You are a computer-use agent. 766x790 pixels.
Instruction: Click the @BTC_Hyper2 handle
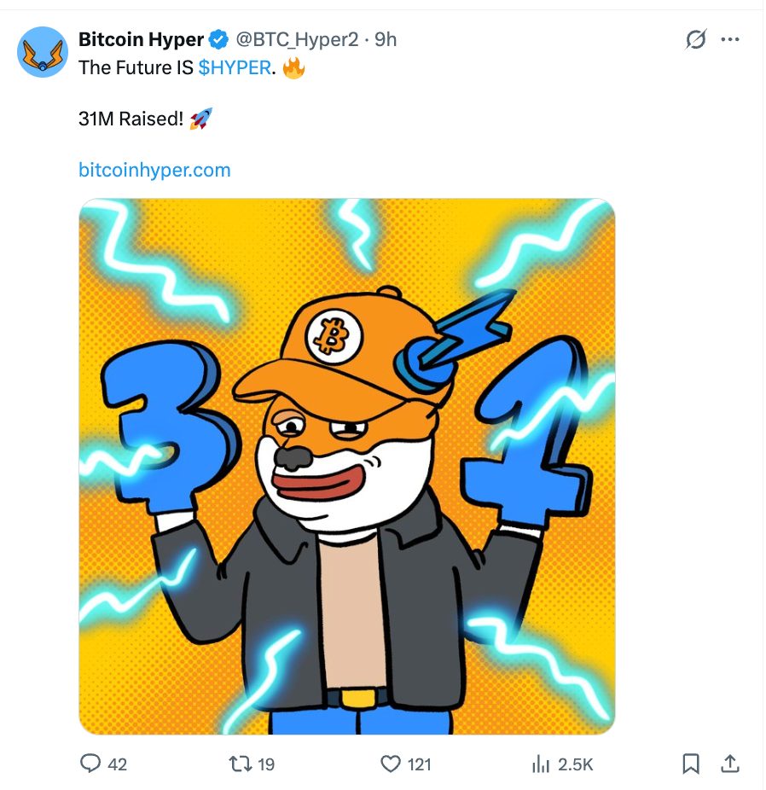(296, 39)
